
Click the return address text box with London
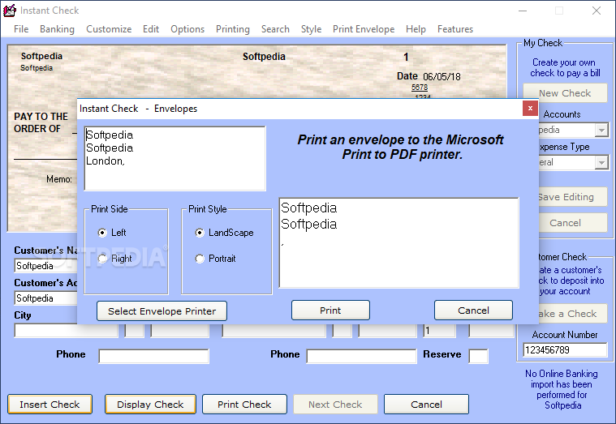click(x=174, y=159)
